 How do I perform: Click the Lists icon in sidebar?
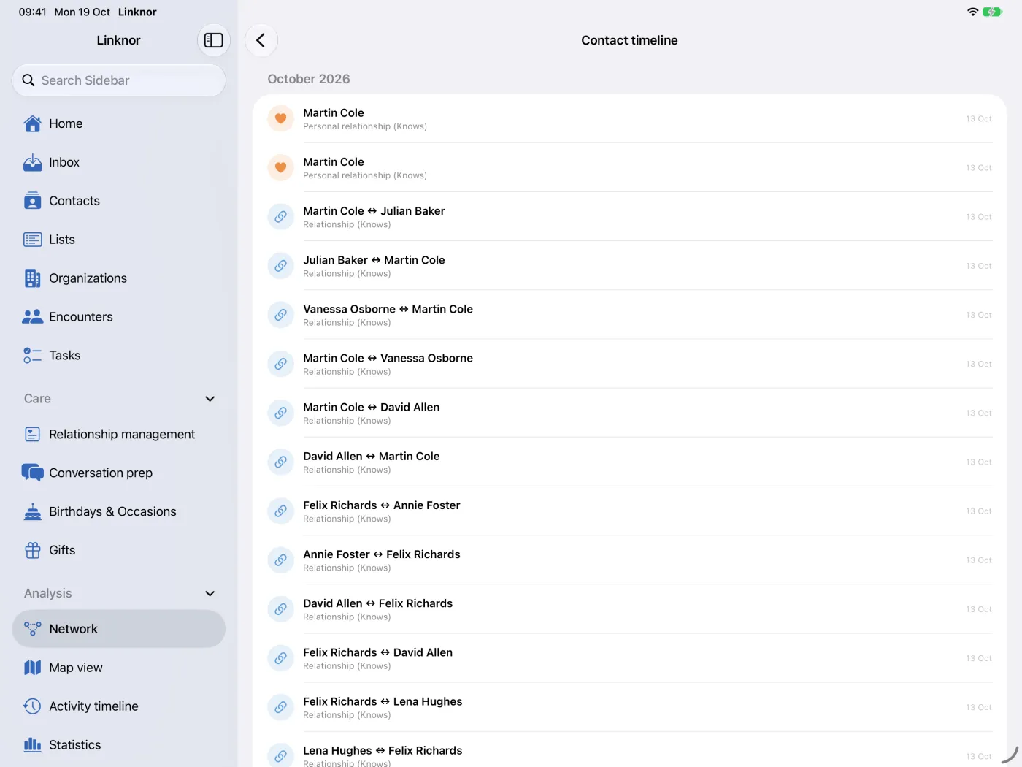click(32, 240)
